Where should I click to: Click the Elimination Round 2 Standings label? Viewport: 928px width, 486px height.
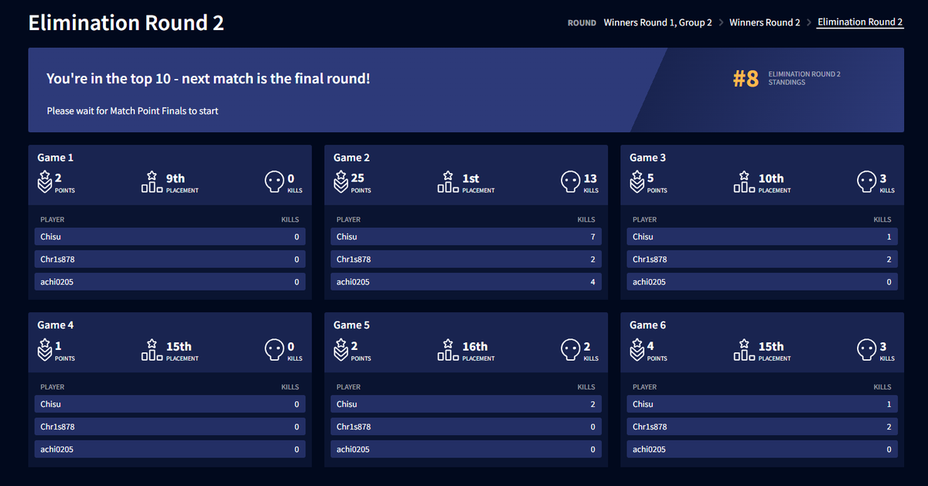[x=804, y=78]
